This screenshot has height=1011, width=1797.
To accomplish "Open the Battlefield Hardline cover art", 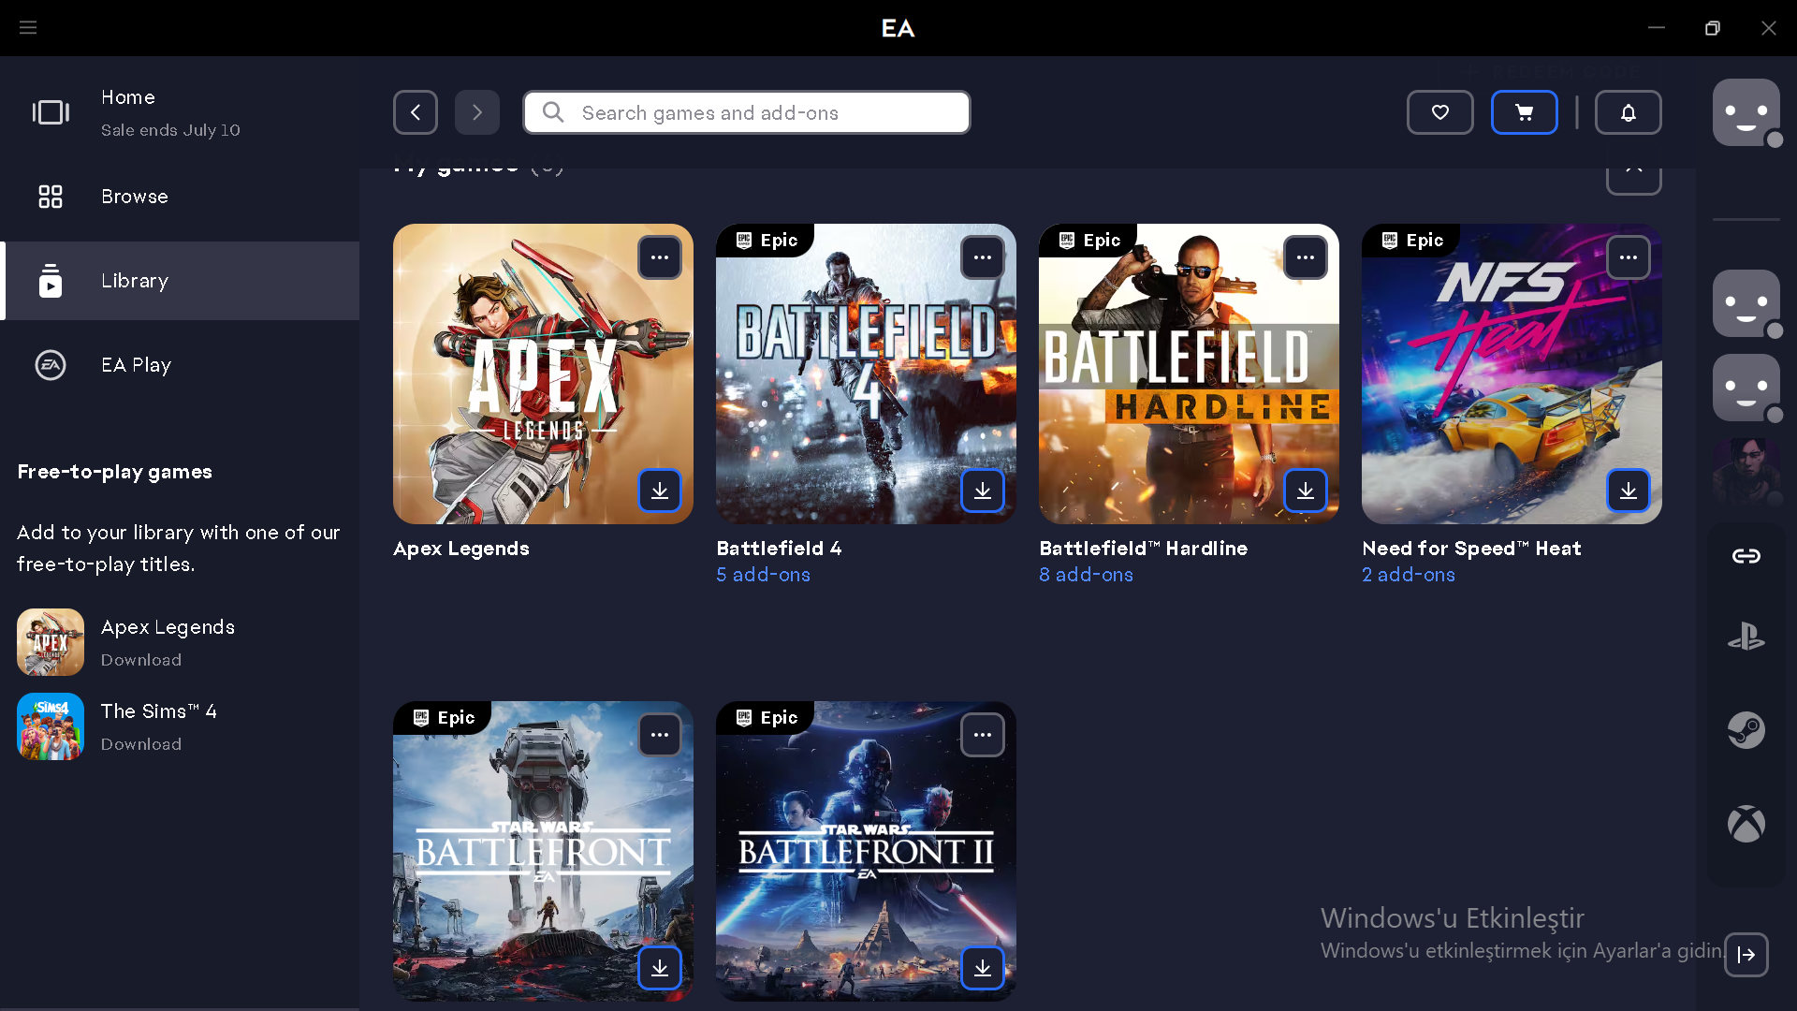I will (1189, 374).
